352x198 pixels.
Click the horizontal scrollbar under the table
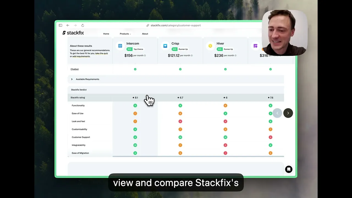point(198,156)
